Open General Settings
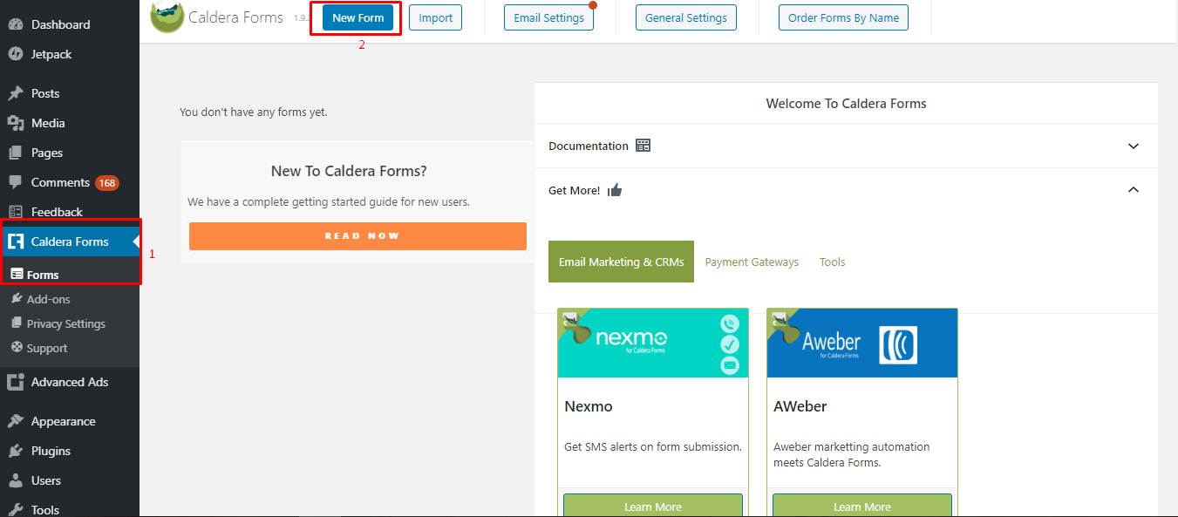 coord(686,17)
